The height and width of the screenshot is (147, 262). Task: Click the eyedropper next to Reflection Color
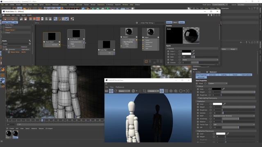pyautogui.click(x=224, y=104)
